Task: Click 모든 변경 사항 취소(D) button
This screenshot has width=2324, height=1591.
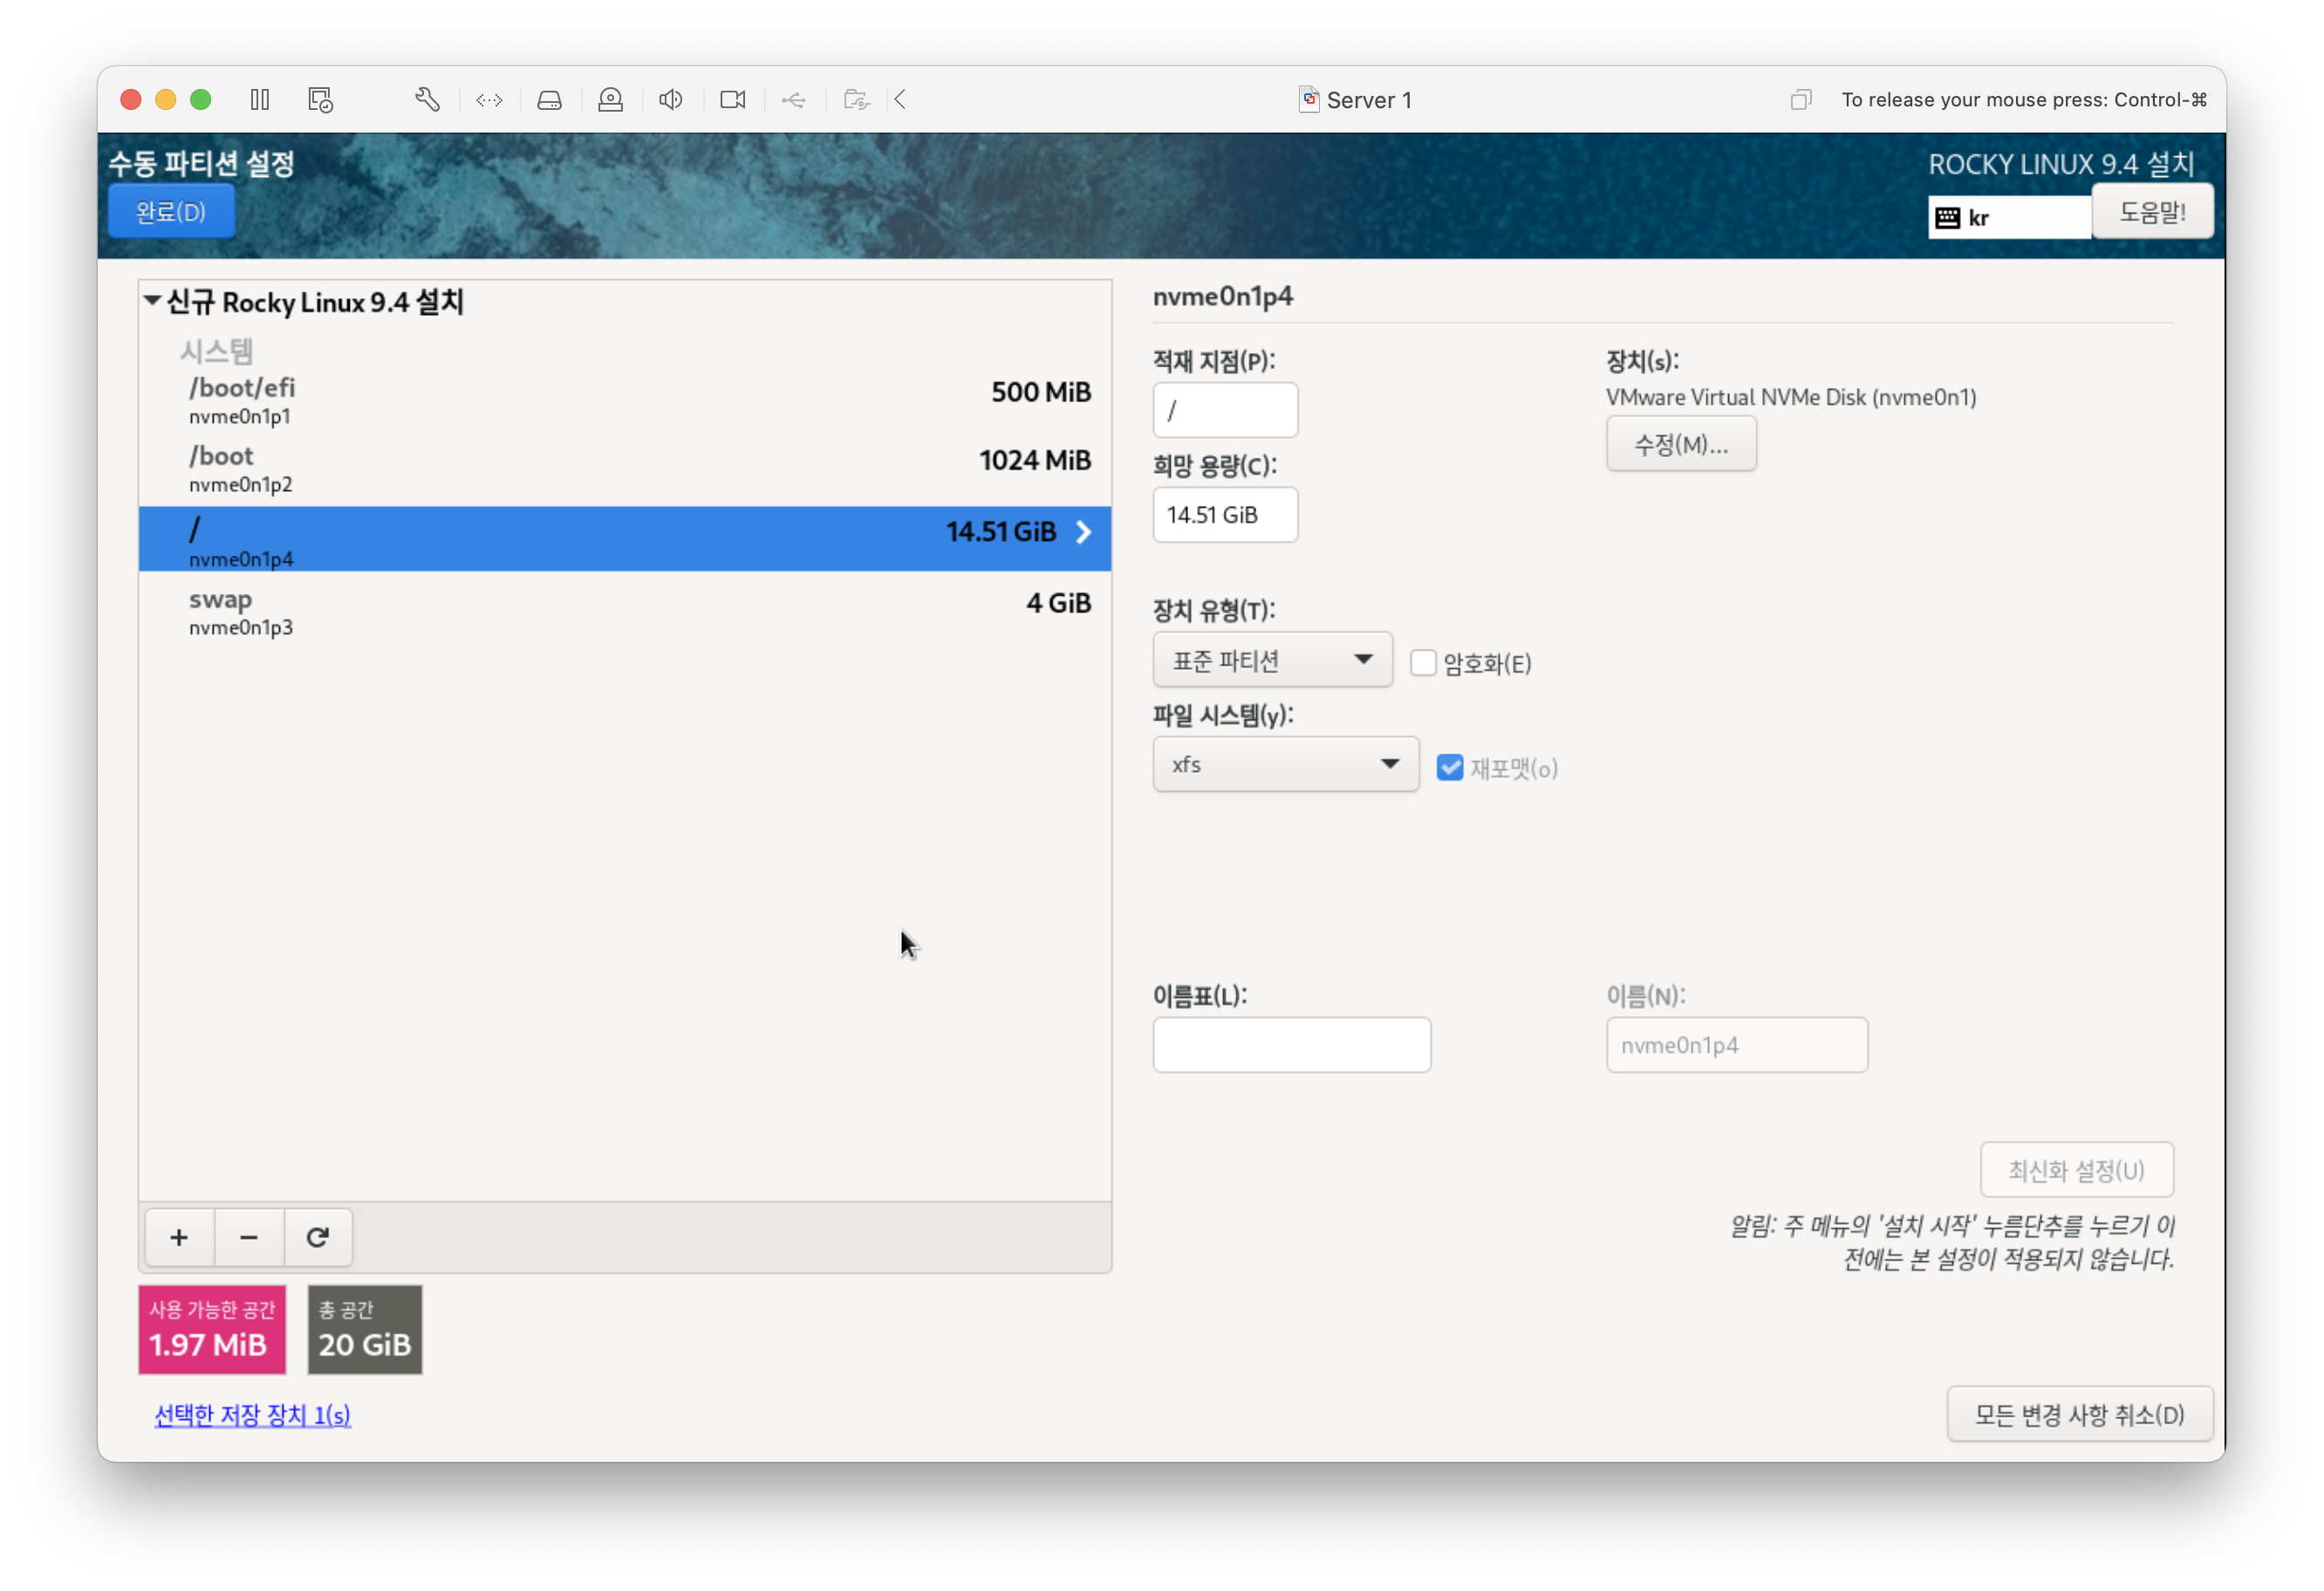Action: tap(2080, 1415)
